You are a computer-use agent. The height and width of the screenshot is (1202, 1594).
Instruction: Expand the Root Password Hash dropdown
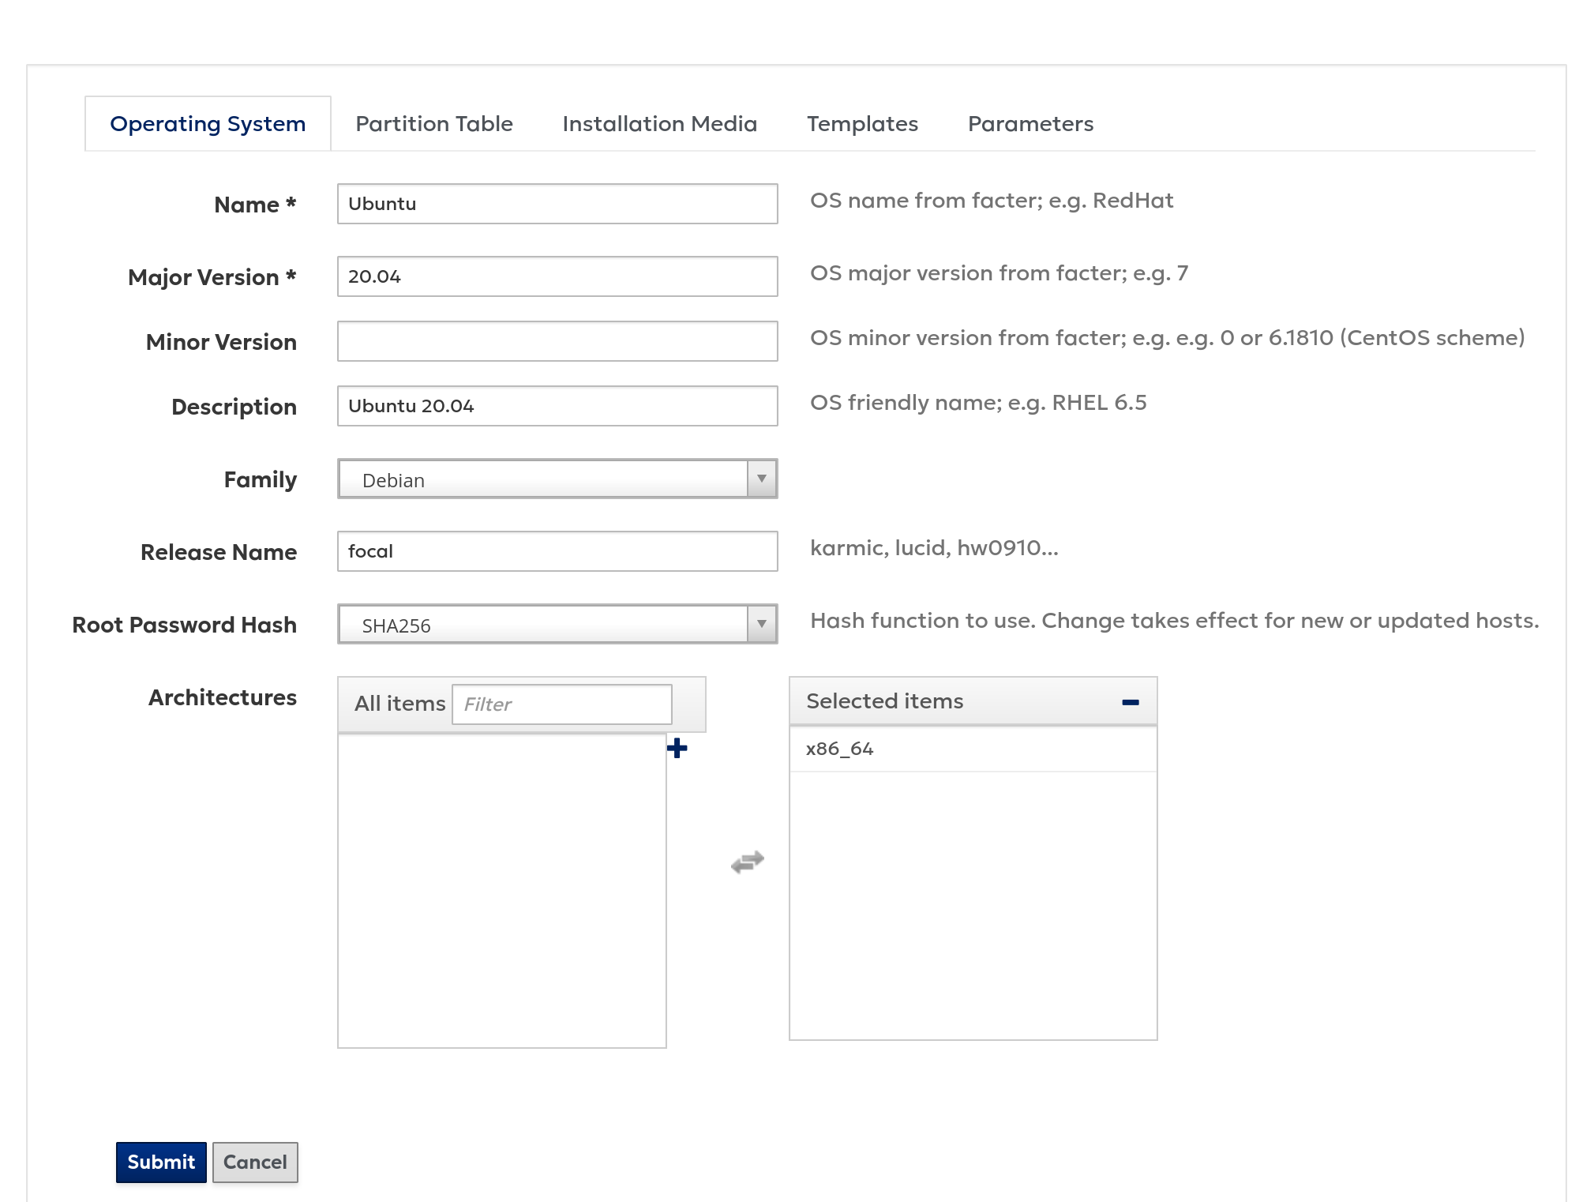761,624
